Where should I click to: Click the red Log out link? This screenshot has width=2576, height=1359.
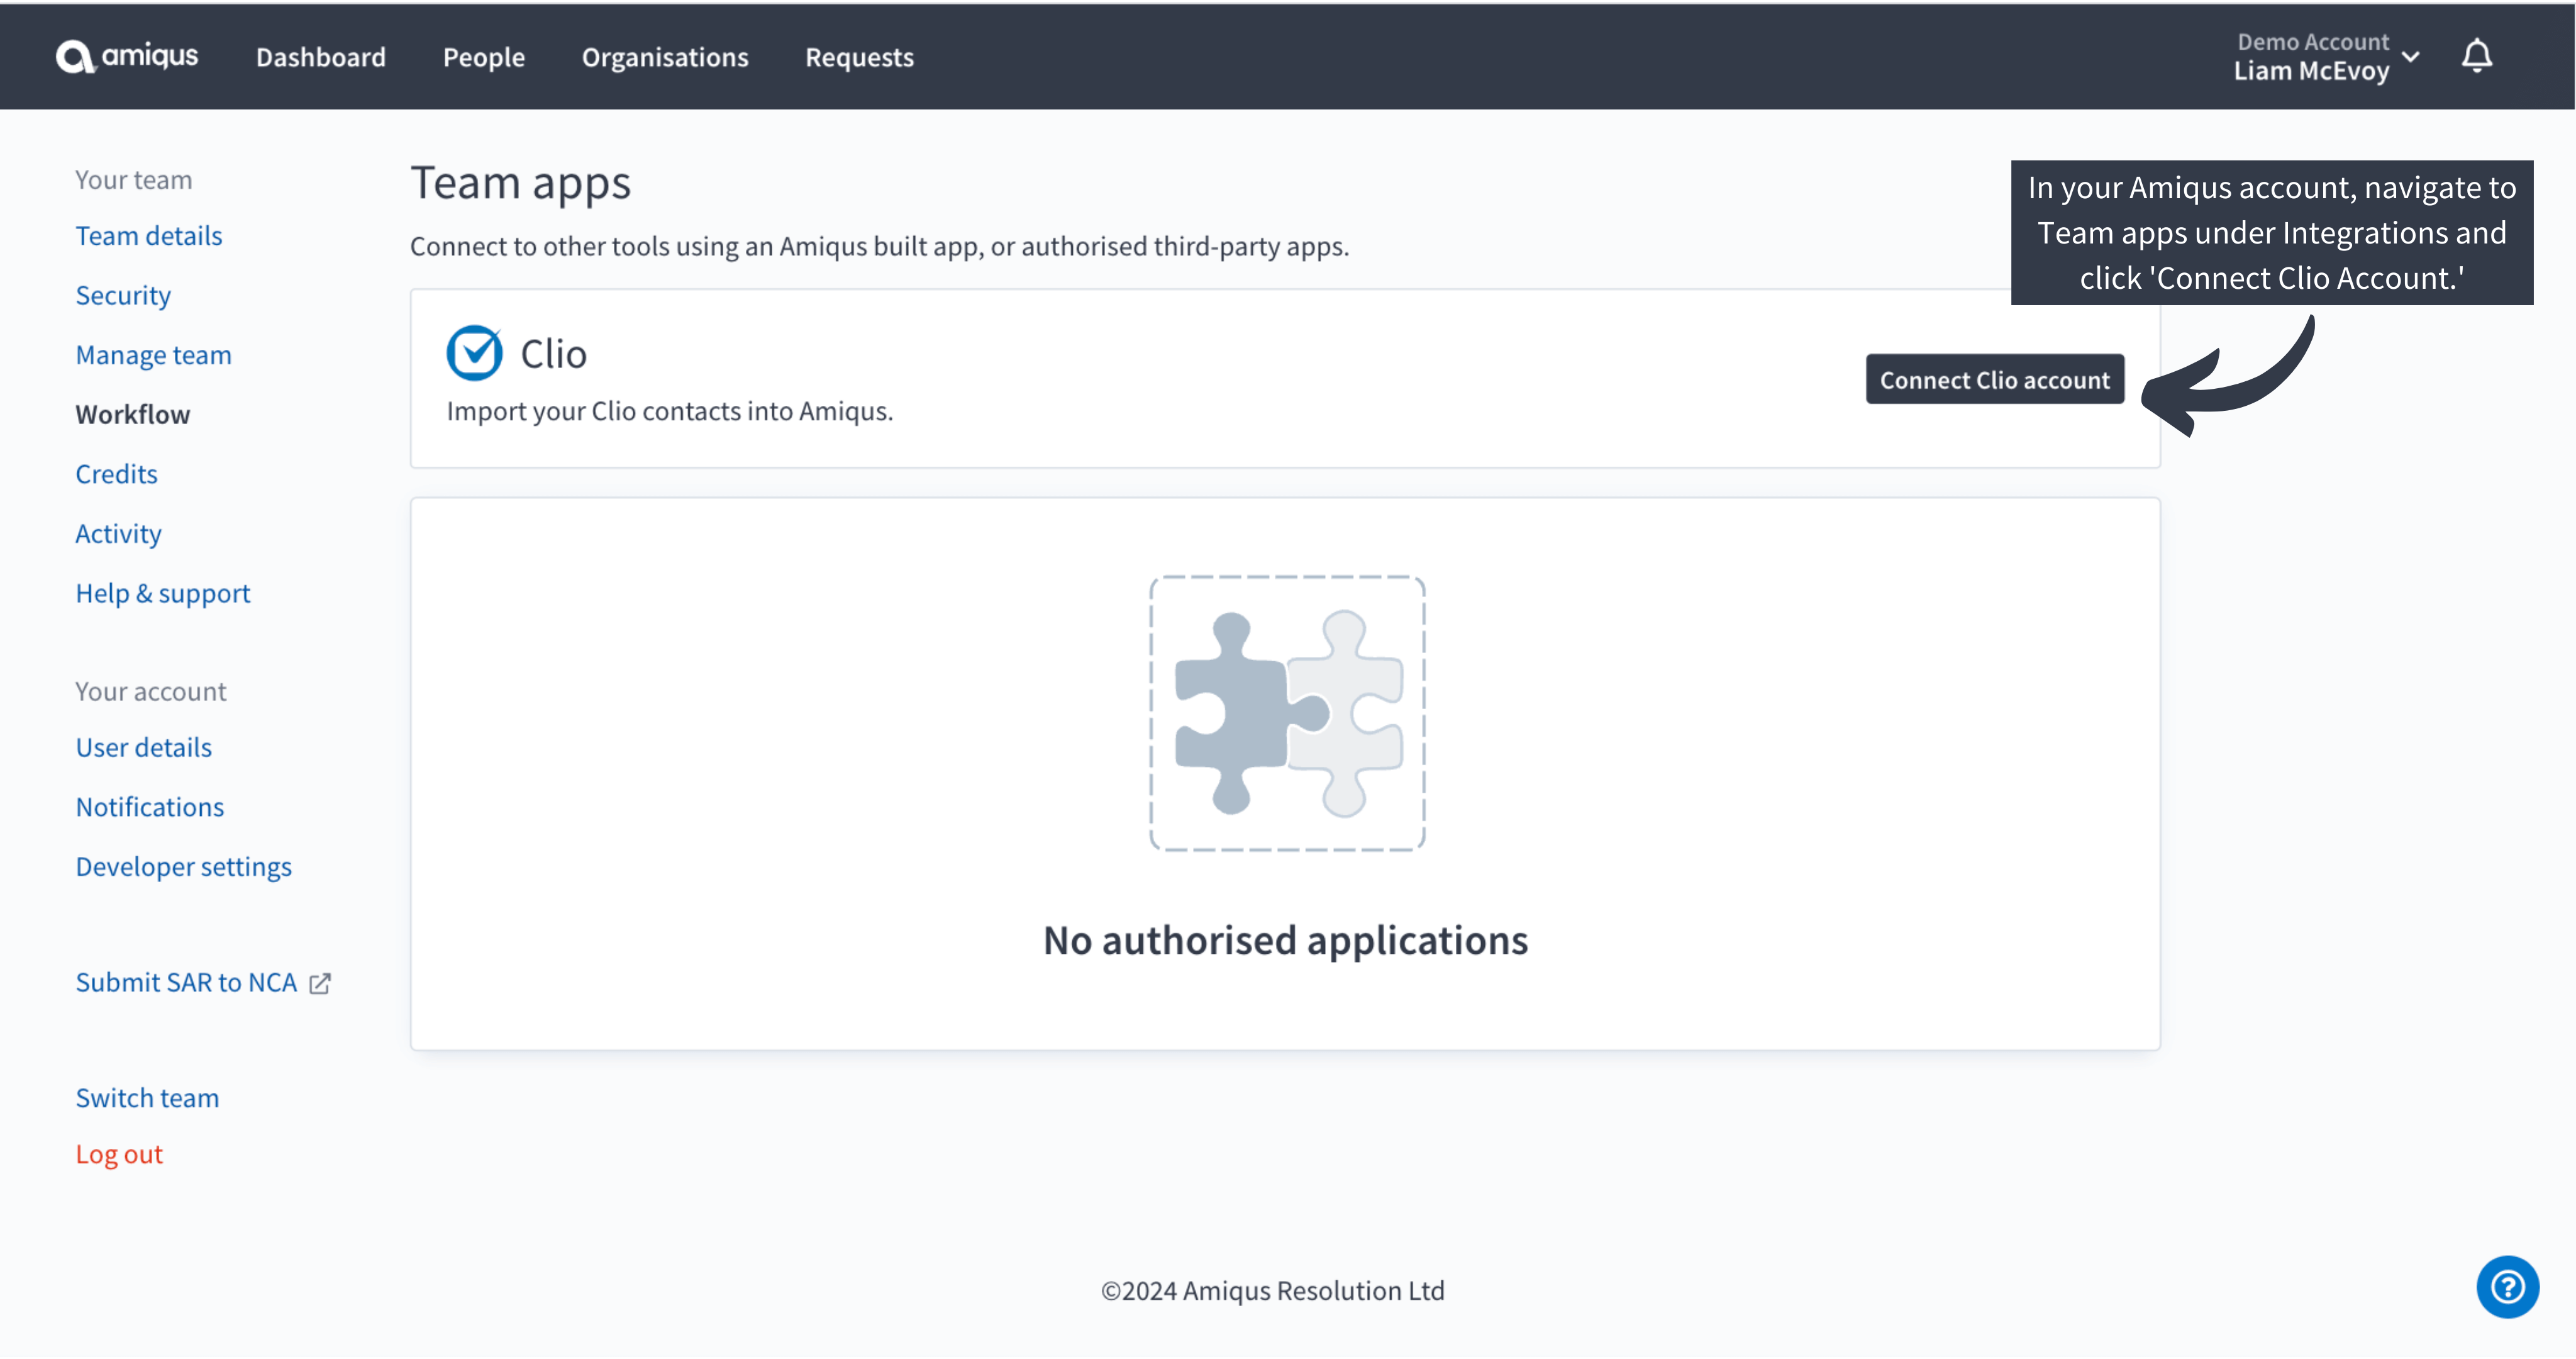pos(119,1154)
